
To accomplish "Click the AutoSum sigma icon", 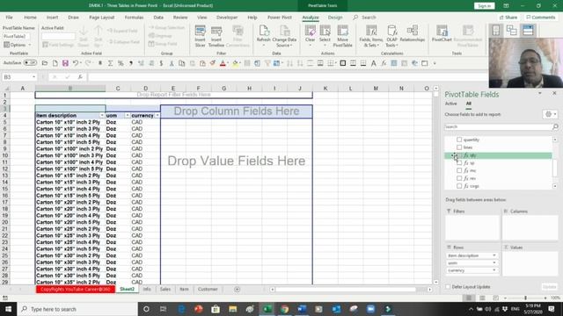I will tap(110, 63).
